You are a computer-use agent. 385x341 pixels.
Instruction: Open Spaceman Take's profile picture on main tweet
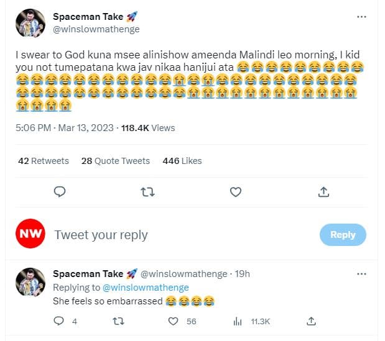point(30,24)
